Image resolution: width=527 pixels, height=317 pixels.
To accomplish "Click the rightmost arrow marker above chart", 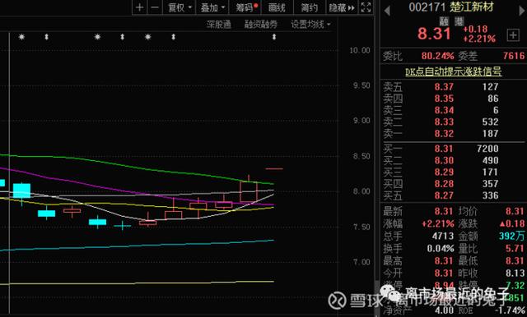I will (274, 37).
